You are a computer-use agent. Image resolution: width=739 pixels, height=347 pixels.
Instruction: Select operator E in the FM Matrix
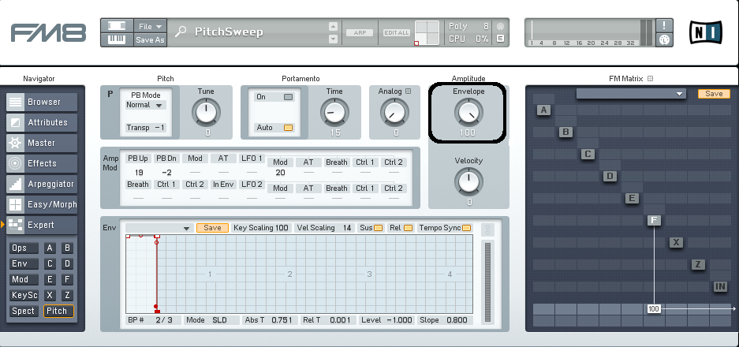(632, 199)
